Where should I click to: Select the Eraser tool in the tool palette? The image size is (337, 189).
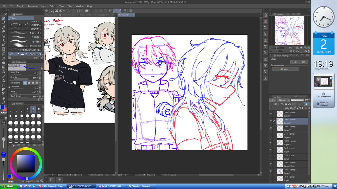point(4,32)
